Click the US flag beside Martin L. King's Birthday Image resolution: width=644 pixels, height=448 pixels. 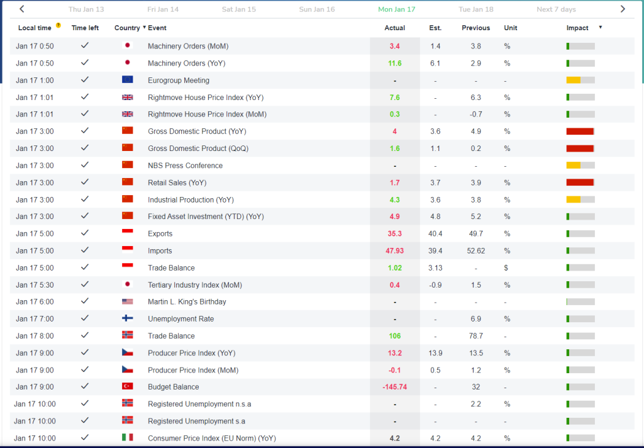click(x=127, y=301)
